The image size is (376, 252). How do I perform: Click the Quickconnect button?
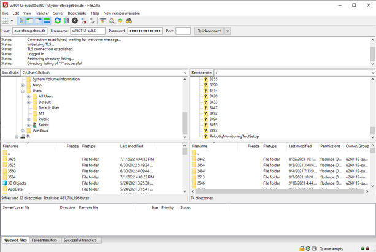[x=209, y=31]
